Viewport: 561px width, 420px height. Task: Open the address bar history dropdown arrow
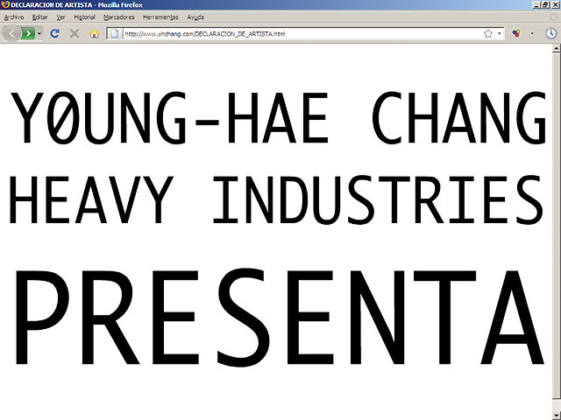coord(500,33)
